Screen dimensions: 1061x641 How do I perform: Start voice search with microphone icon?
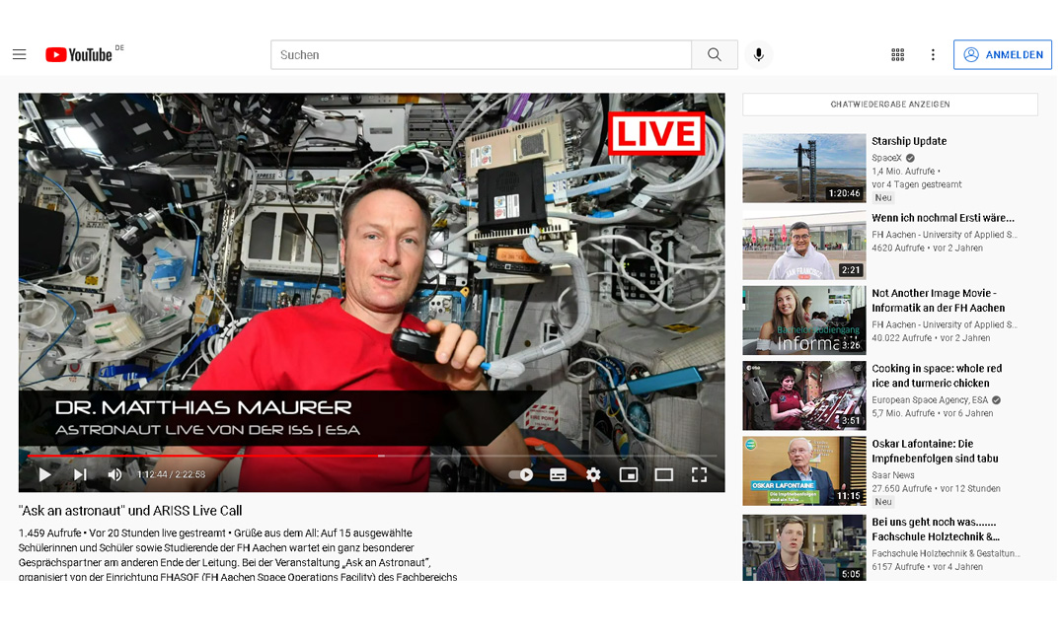759,55
